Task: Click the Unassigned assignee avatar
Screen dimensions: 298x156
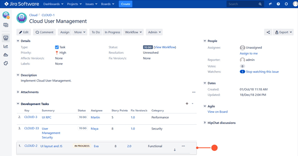Action: click(242, 48)
